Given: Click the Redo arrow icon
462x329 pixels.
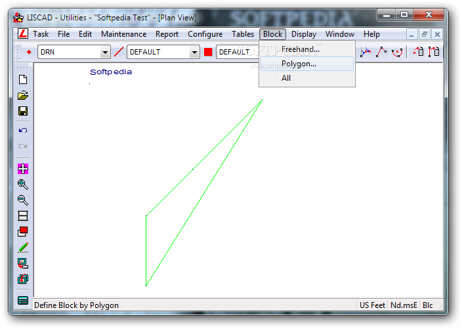Looking at the screenshot, I should [x=23, y=146].
